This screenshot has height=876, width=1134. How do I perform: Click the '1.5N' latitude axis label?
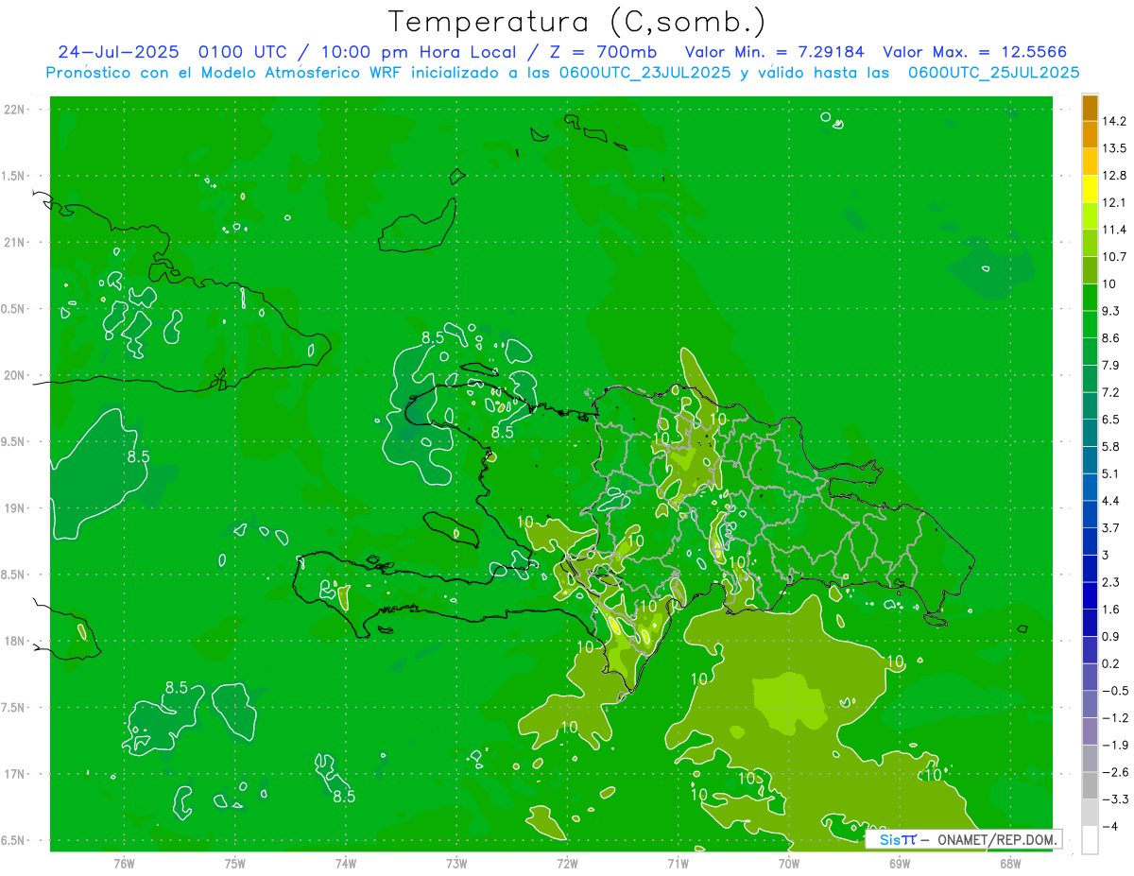click(14, 176)
